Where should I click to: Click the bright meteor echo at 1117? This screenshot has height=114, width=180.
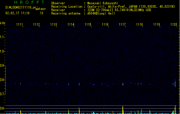click(123, 84)
